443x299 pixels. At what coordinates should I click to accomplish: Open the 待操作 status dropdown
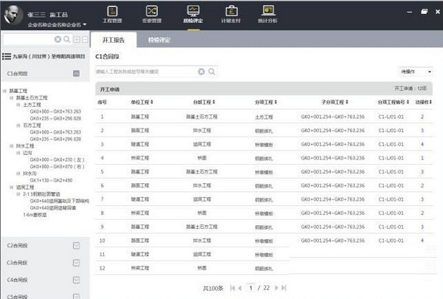pyautogui.click(x=416, y=72)
